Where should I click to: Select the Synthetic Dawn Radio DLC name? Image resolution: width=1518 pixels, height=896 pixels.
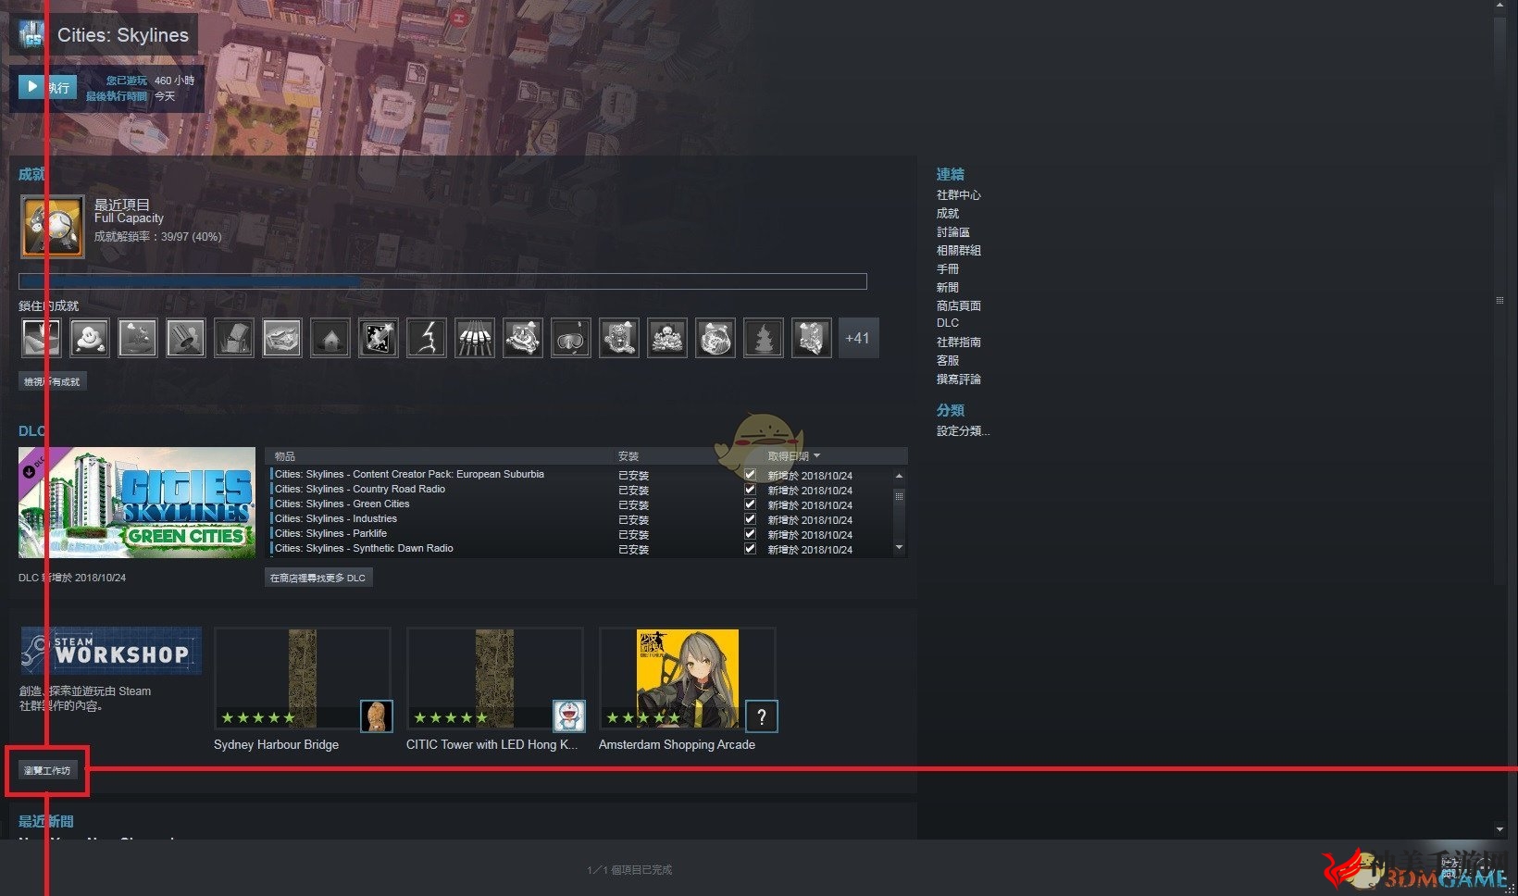(364, 549)
